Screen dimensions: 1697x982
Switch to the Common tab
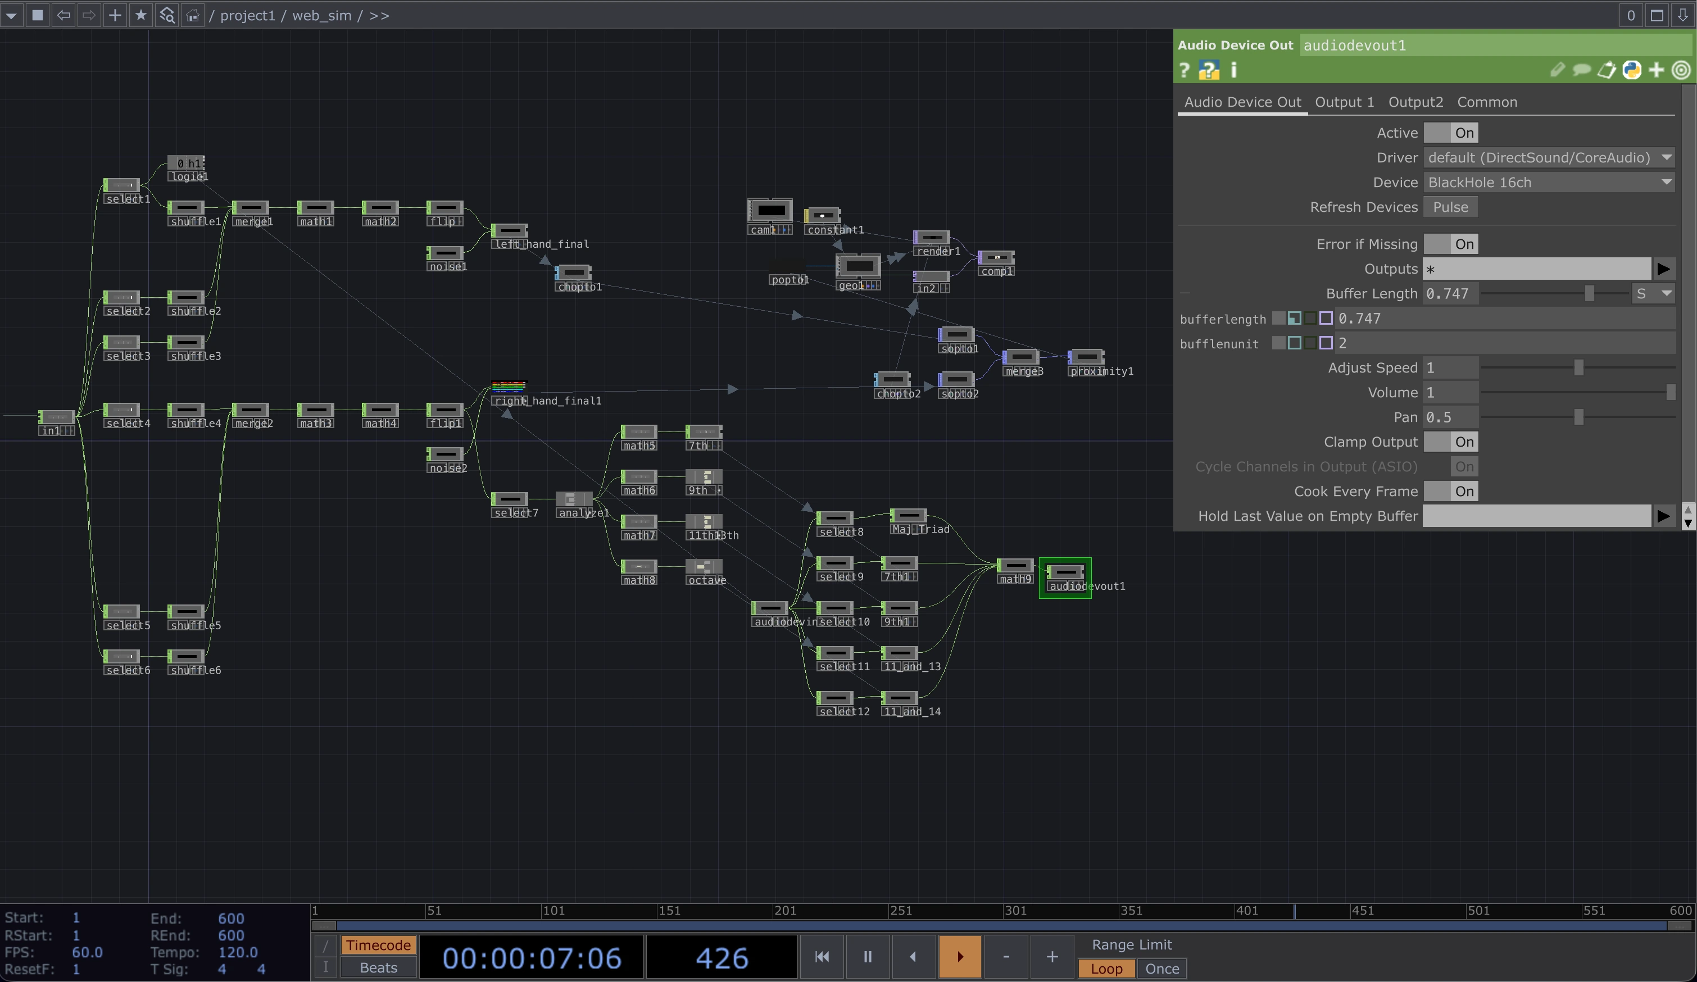pyautogui.click(x=1487, y=102)
